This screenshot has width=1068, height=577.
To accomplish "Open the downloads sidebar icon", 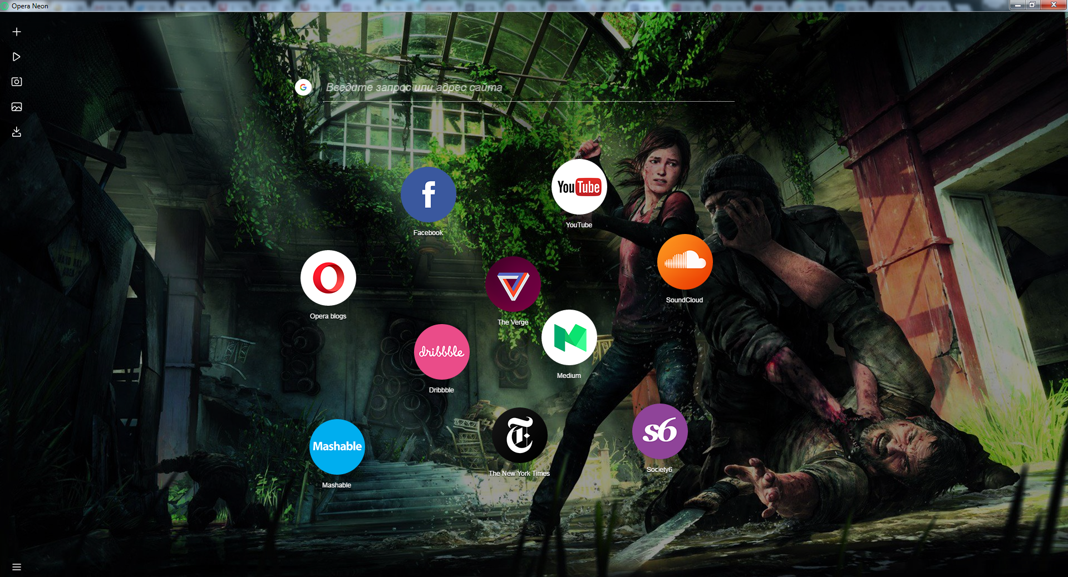I will coord(17,132).
